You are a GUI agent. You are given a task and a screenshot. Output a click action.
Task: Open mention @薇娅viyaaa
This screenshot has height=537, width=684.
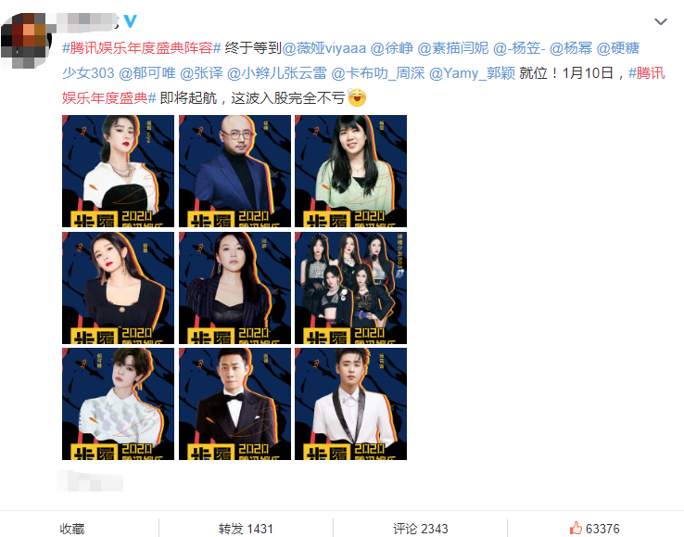[x=324, y=48]
